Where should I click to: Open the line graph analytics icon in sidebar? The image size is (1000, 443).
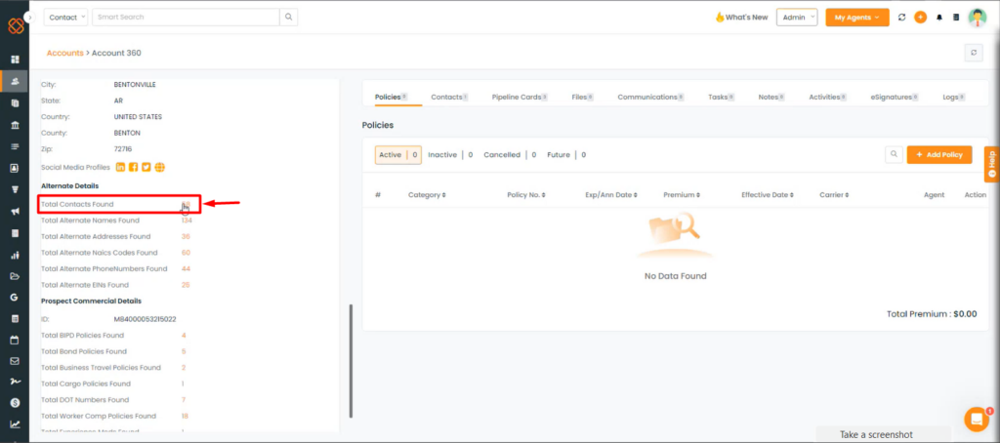(x=15, y=424)
